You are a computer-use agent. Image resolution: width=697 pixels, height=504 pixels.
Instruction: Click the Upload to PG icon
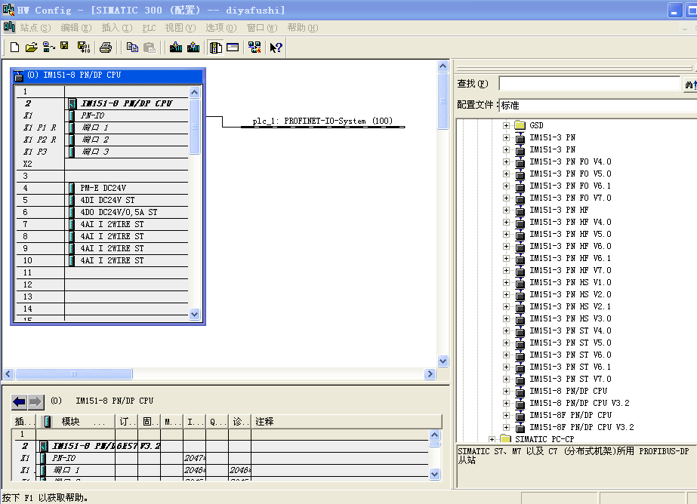coord(193,47)
